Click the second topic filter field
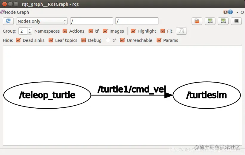The image size is (245, 155). 137,21
